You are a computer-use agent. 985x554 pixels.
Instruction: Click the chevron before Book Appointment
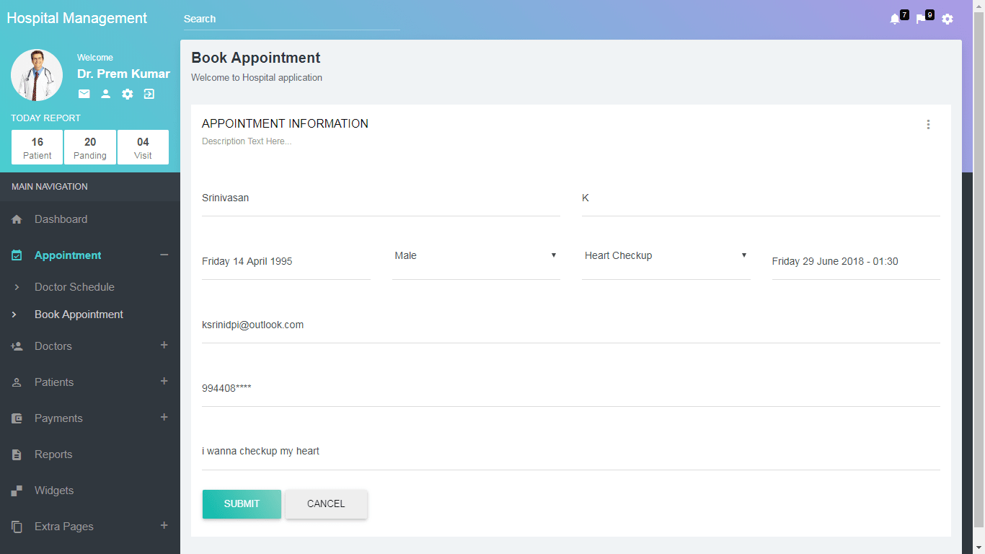tap(14, 315)
